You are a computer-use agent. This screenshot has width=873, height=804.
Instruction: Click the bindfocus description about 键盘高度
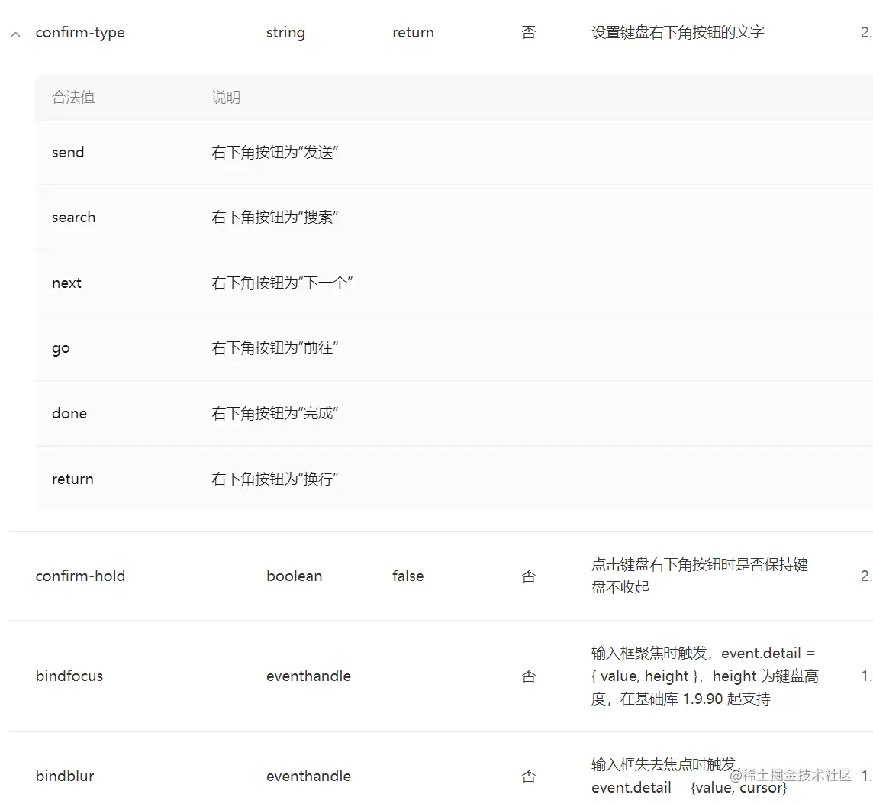pyautogui.click(x=705, y=676)
